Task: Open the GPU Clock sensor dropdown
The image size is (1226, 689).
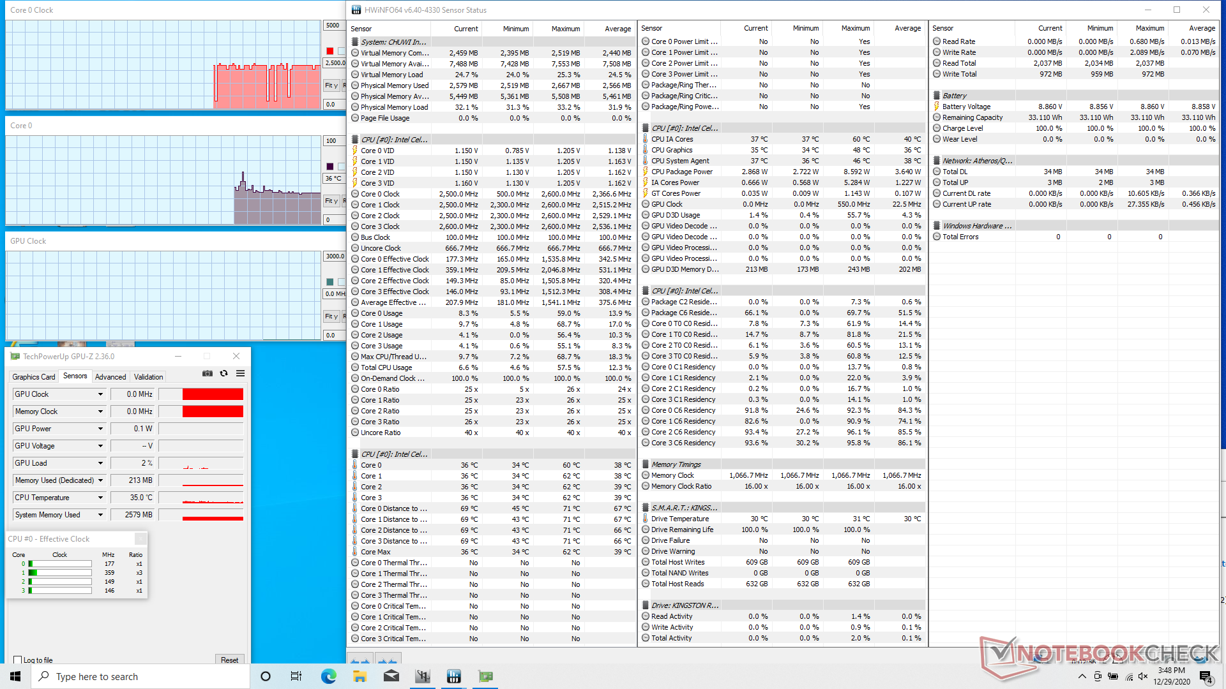Action: 100,394
